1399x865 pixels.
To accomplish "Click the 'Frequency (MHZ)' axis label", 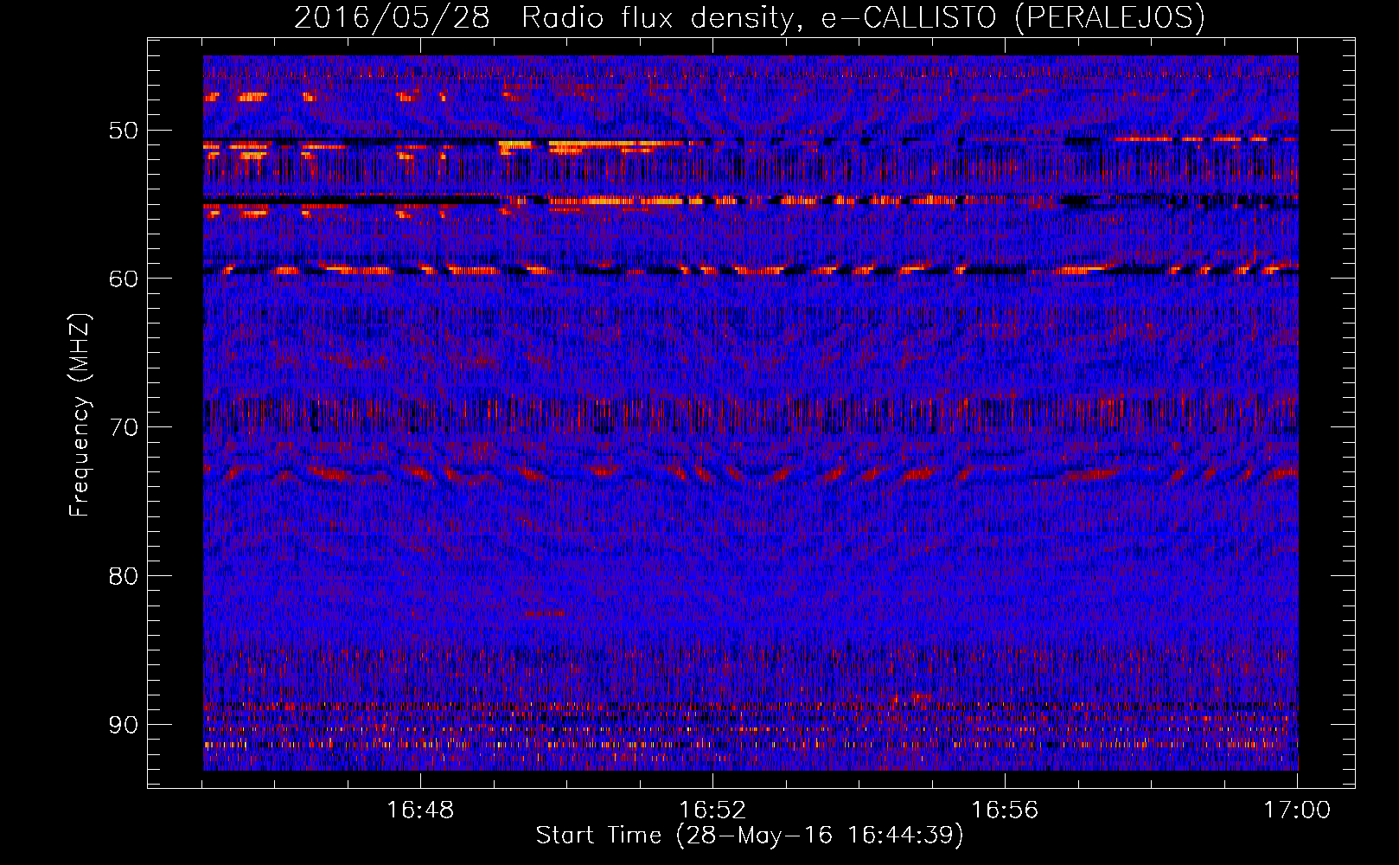I will click(x=80, y=416).
